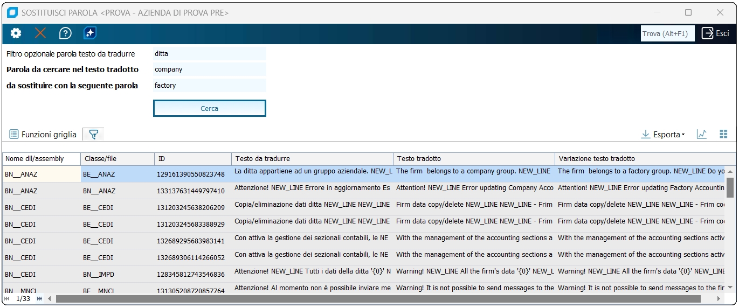The height and width of the screenshot is (308, 739).
Task: Select ID cell 131203245638206209
Action: 193,207
